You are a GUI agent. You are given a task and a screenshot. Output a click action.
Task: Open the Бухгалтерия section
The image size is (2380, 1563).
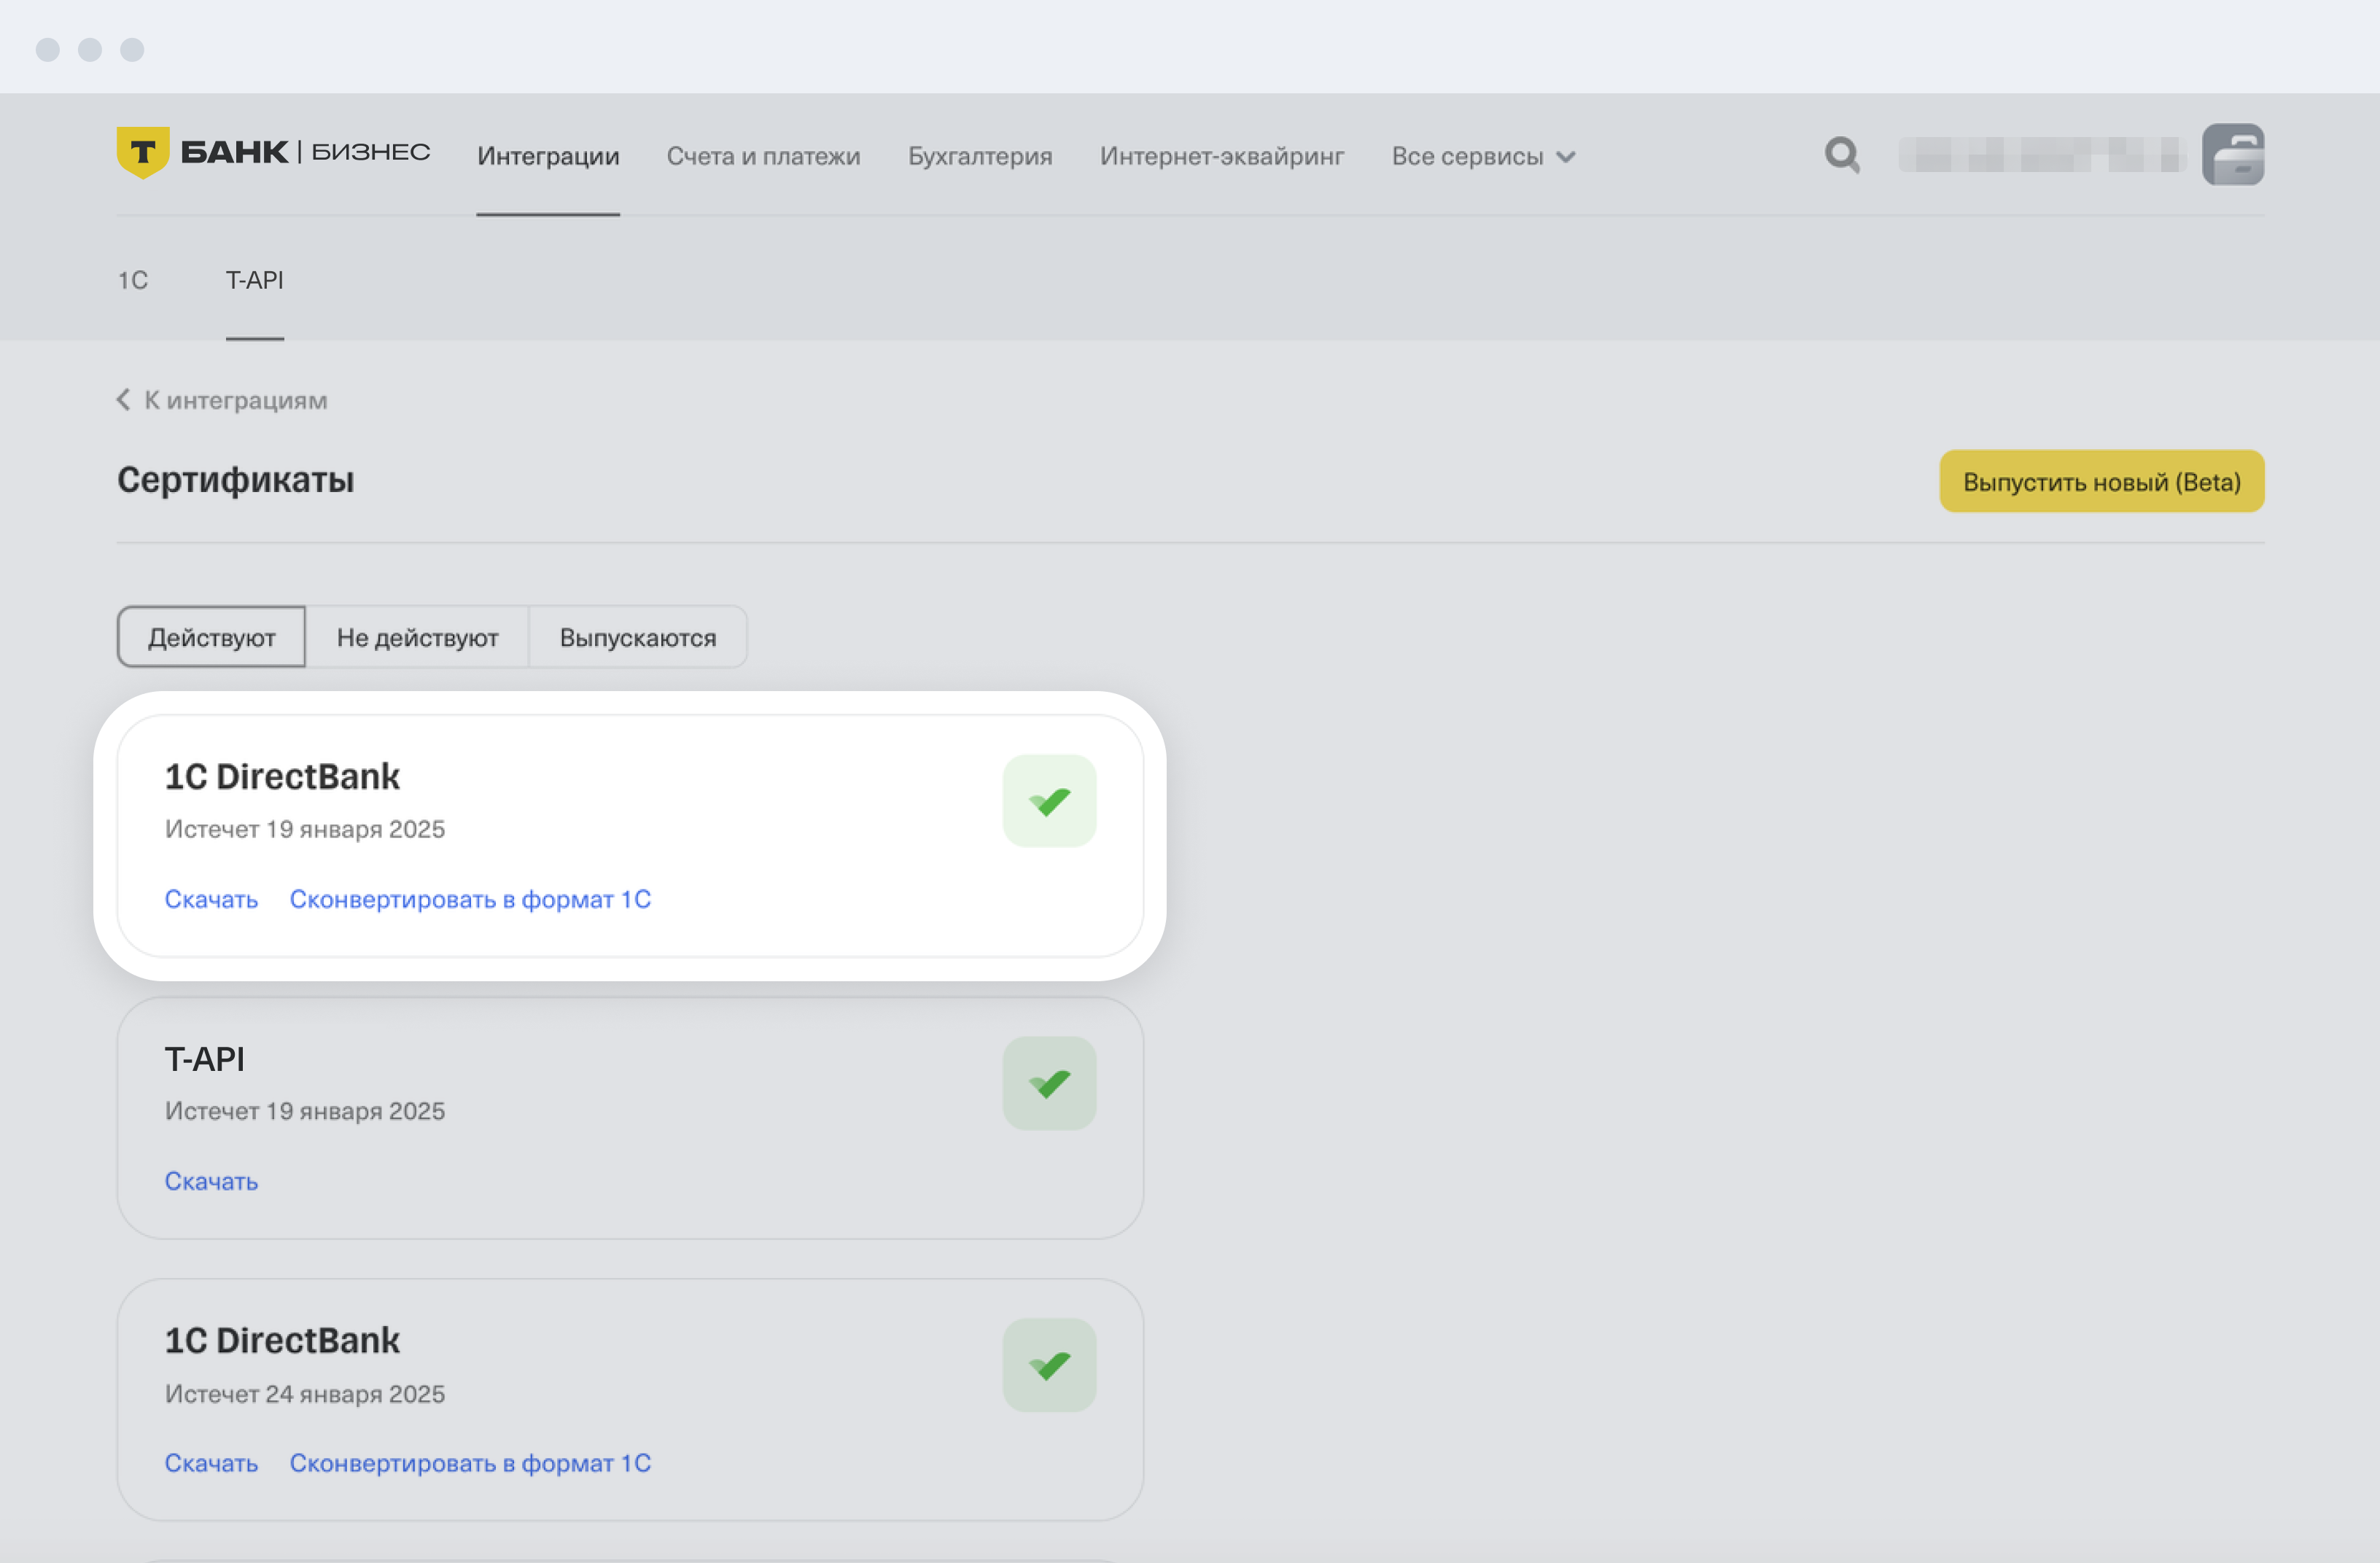(x=980, y=156)
